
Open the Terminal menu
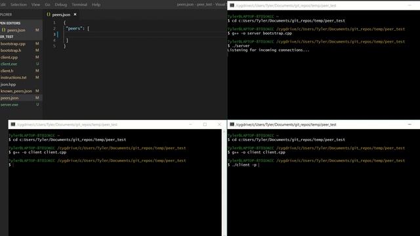coord(79,5)
